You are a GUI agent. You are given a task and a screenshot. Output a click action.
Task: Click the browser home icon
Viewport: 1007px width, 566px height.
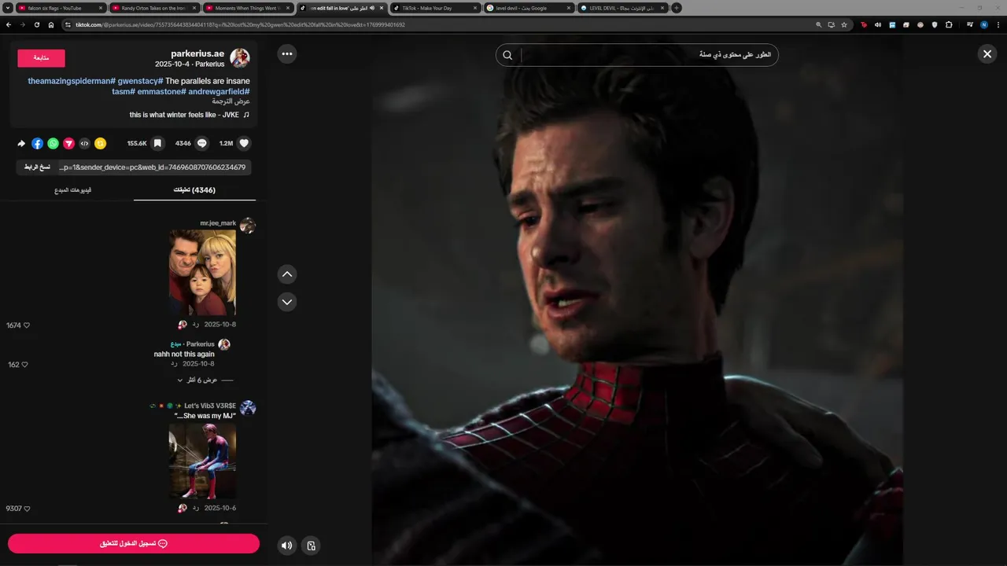tap(51, 24)
